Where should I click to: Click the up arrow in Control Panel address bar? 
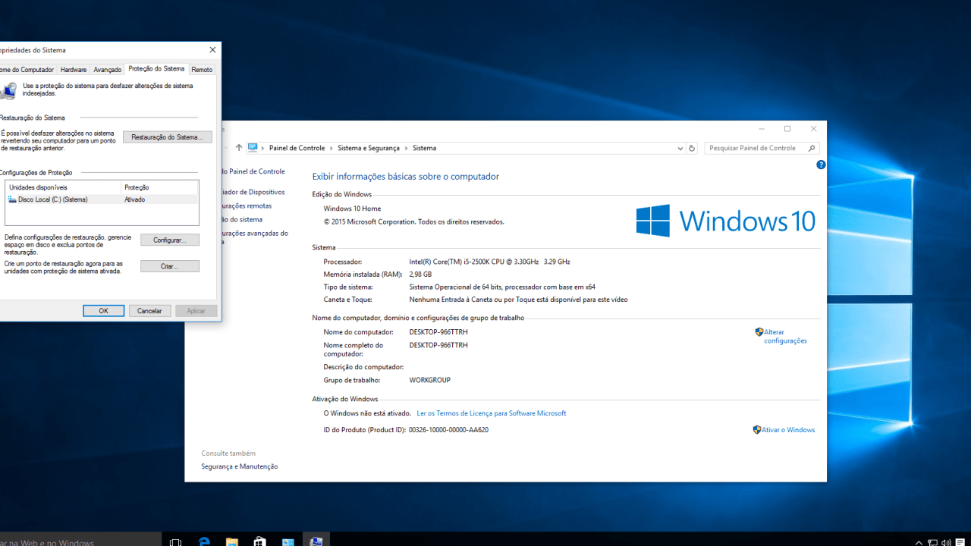click(x=239, y=148)
